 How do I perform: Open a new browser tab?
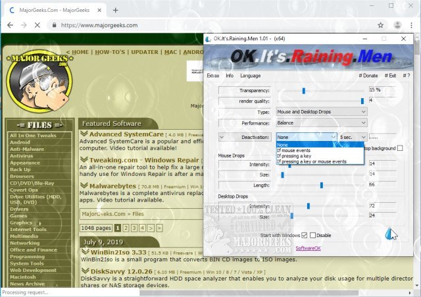pyautogui.click(x=116, y=9)
